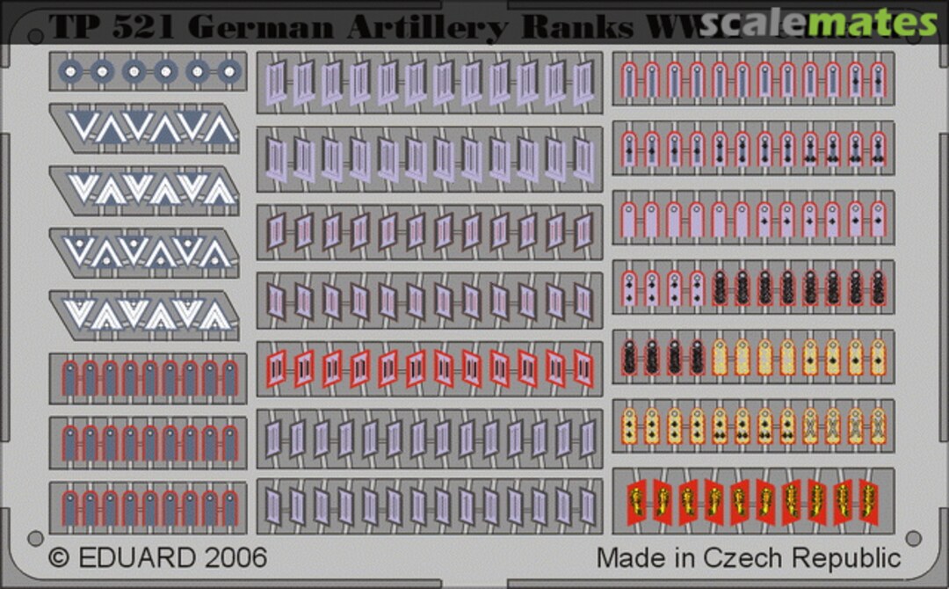949x589 pixels.
Task: Select the red collar tab row in middle column
Action: tap(430, 367)
